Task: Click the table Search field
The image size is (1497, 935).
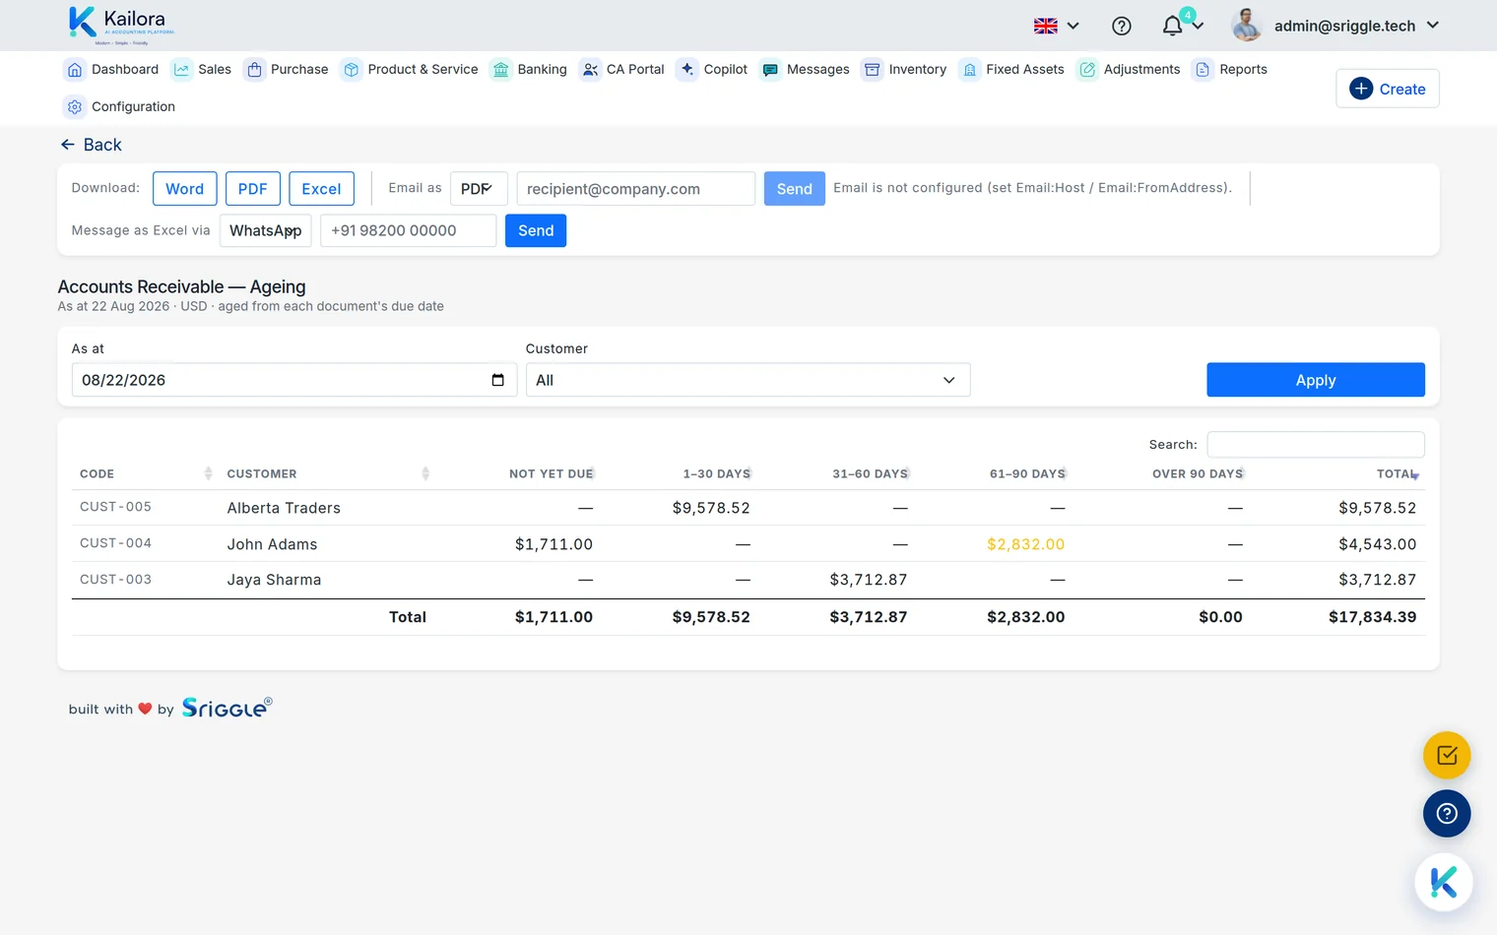Action: click(1316, 444)
